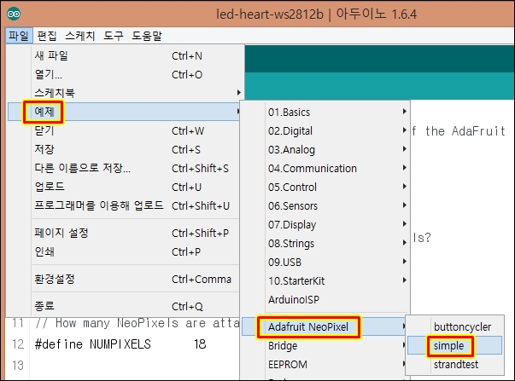Select 인쇄 menu entry

[x=123, y=251]
